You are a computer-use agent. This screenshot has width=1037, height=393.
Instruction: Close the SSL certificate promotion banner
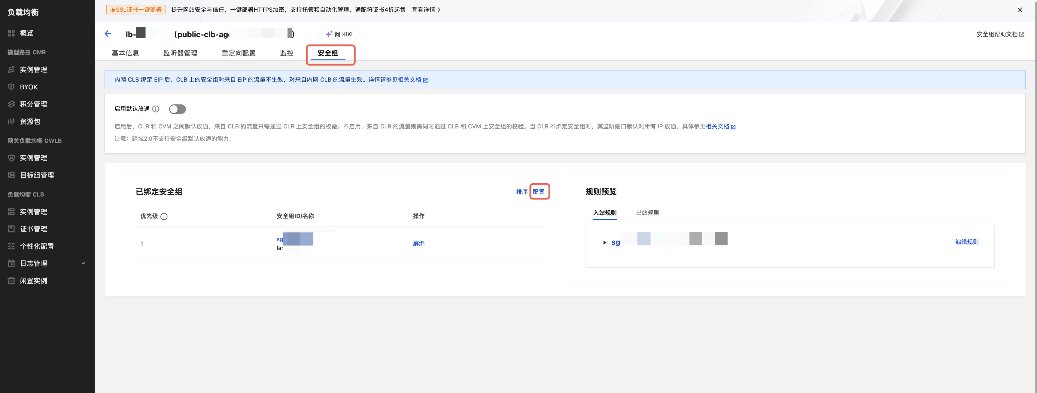point(1020,10)
